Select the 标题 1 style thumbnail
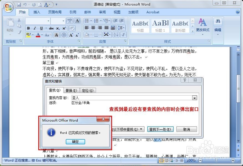 (x=160, y=26)
